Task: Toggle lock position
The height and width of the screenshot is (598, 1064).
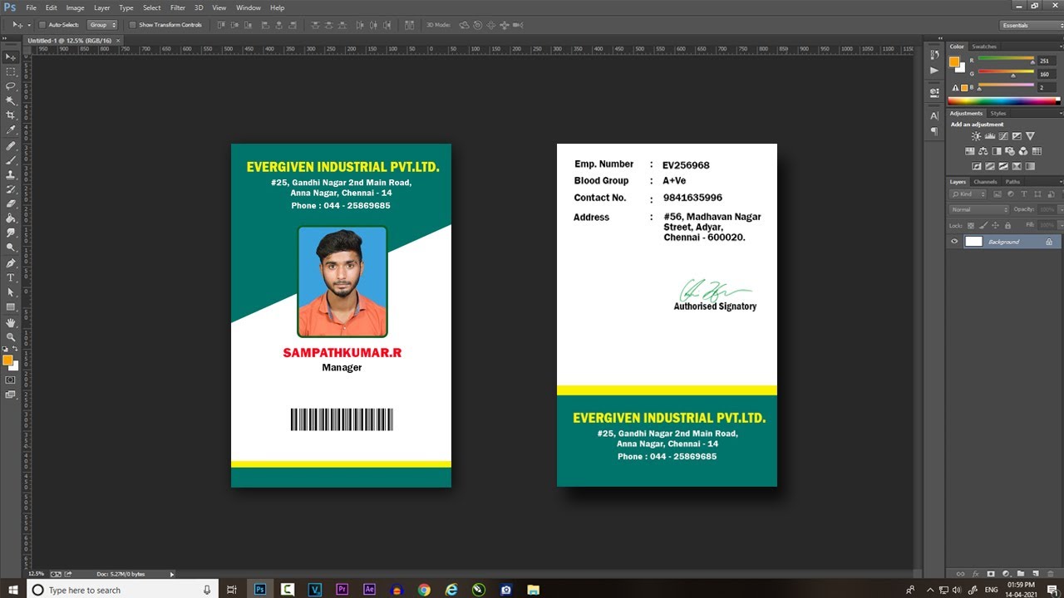Action: click(994, 225)
